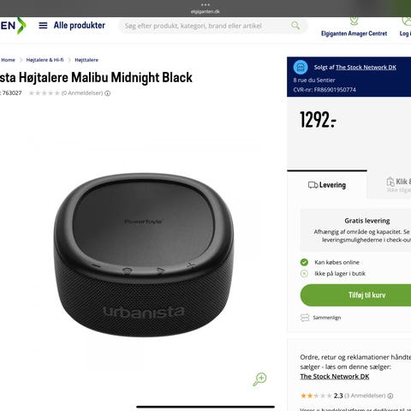Click the Sammenlign compare icon
The image size is (411, 411).
click(305, 318)
